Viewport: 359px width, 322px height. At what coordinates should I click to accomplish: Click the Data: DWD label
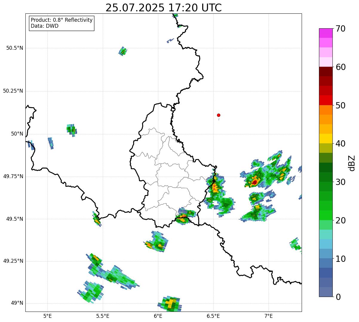pyautogui.click(x=45, y=26)
